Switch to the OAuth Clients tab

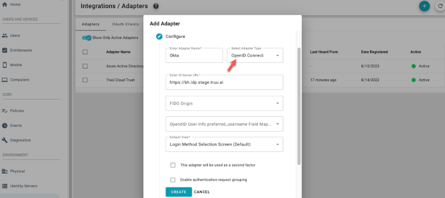click(x=126, y=24)
